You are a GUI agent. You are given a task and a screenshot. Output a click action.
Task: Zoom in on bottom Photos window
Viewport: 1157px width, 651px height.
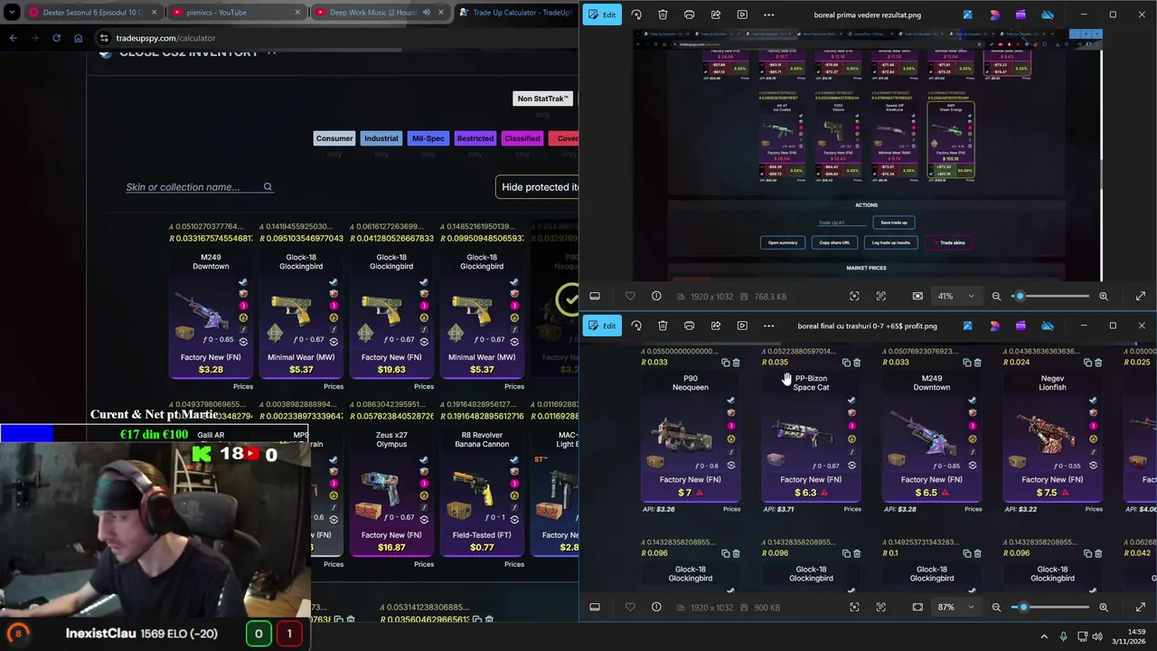tap(1104, 607)
